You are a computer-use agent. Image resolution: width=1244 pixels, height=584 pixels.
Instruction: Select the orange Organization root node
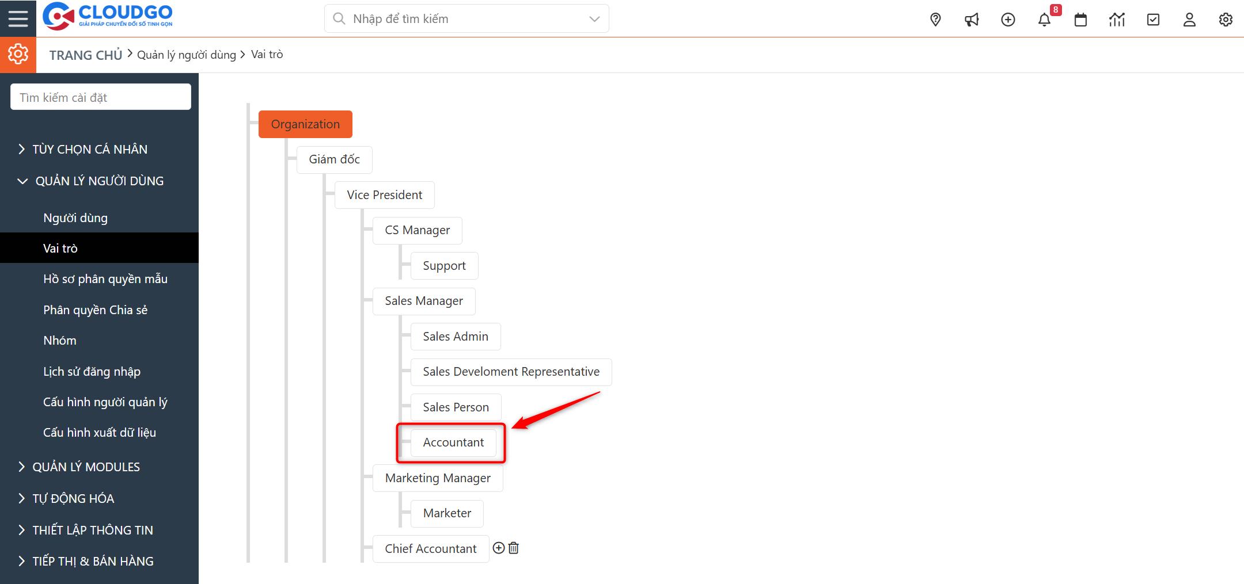(x=305, y=124)
